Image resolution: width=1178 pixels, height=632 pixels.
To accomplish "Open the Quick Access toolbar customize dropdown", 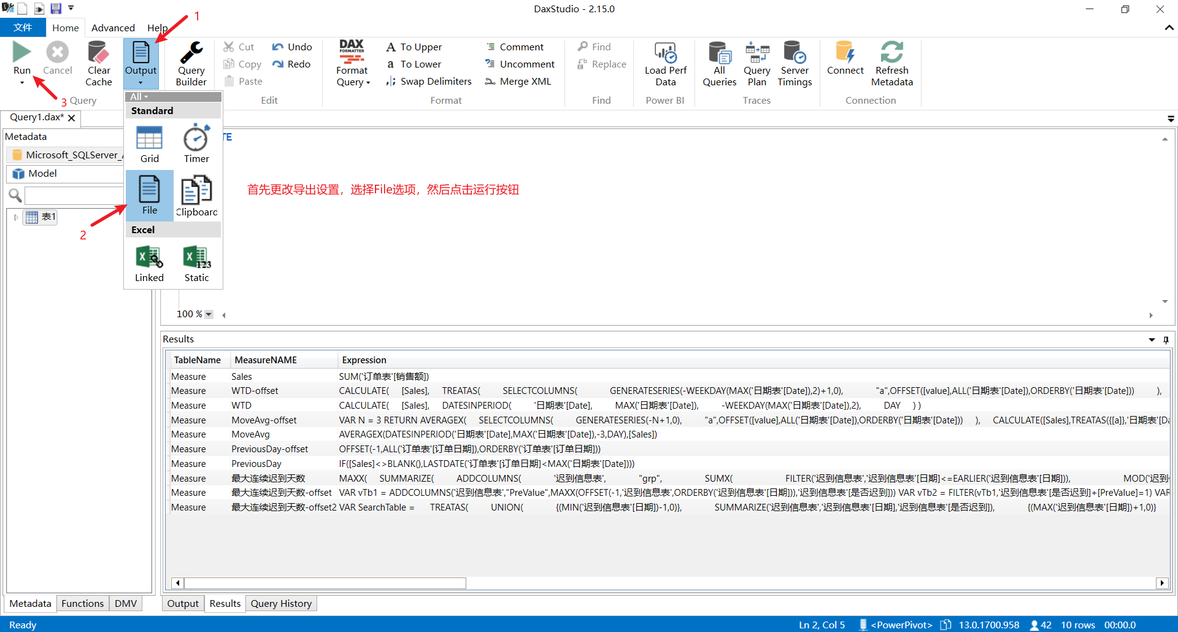I will 71,8.
